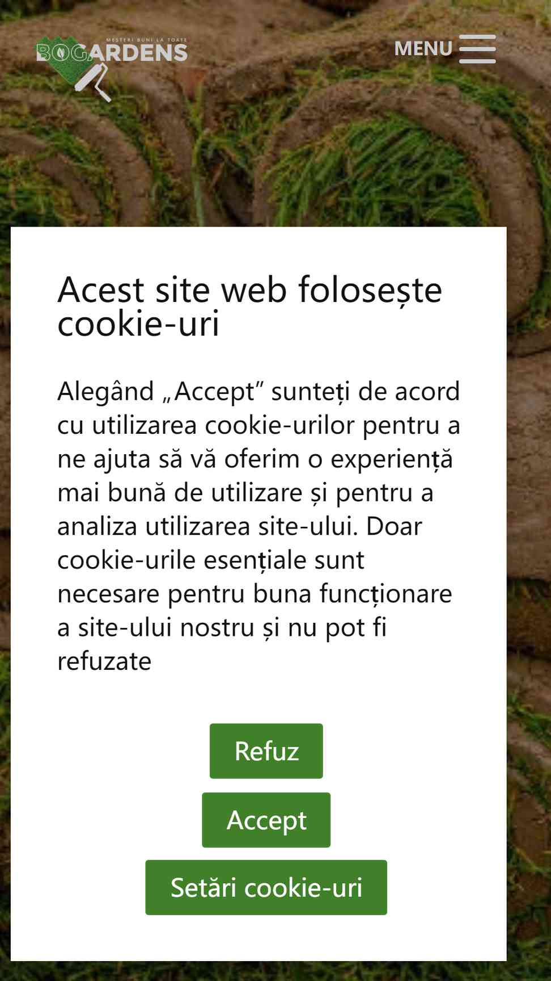The width and height of the screenshot is (551, 981).
Task: Open Setări cookie-uri settings
Action: [266, 887]
